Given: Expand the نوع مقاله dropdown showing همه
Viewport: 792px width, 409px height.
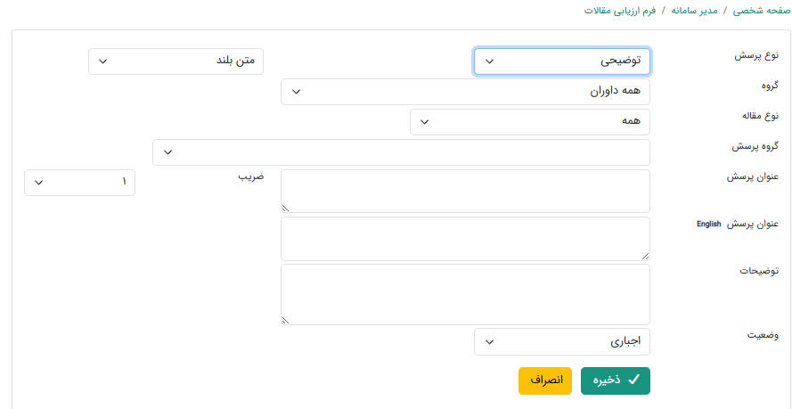Looking at the screenshot, I should 529,122.
